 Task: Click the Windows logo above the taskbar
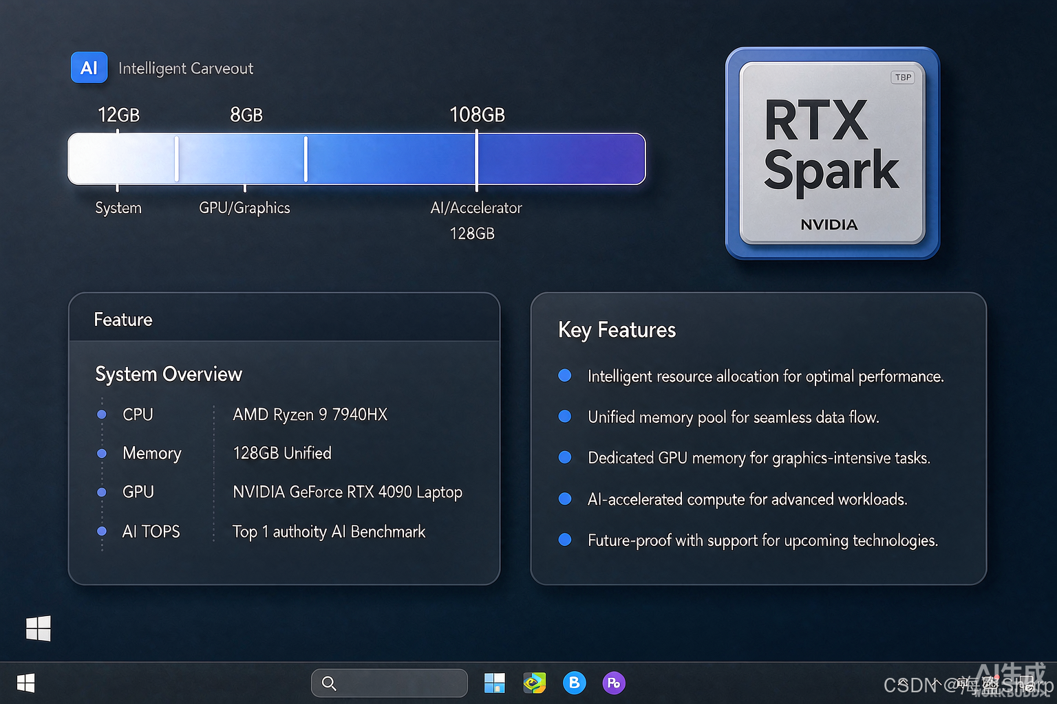click(x=39, y=628)
